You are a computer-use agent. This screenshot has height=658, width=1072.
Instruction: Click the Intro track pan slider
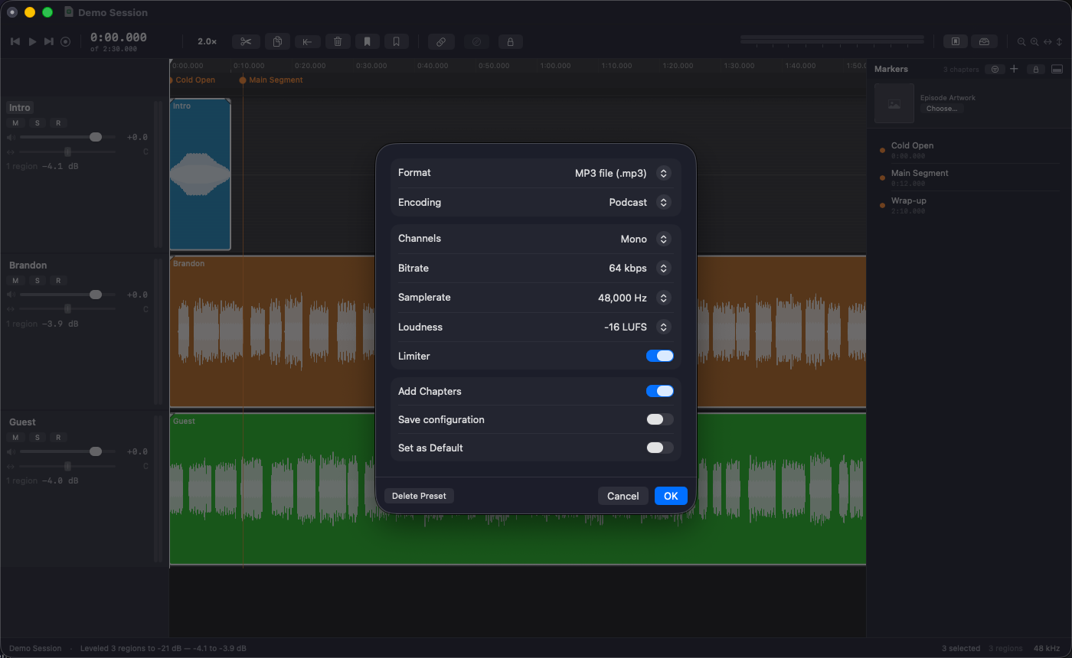tap(67, 151)
